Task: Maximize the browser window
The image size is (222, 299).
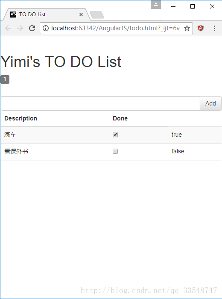Action: tap(193, 6)
